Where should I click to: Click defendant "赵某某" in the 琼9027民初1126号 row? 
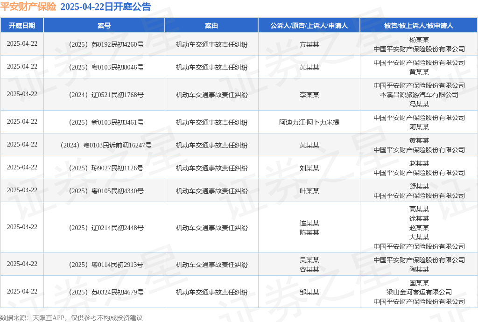point(419,164)
